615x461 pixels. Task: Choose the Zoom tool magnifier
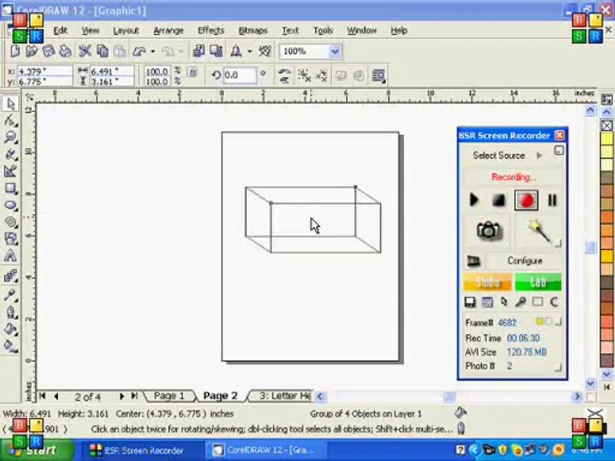(11, 138)
